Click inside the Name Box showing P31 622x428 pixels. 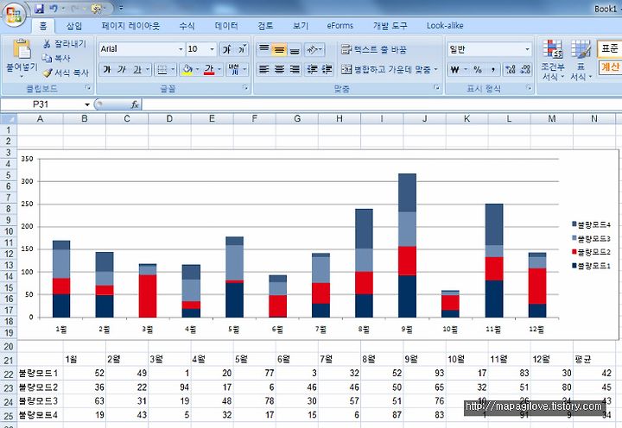pyautogui.click(x=41, y=104)
